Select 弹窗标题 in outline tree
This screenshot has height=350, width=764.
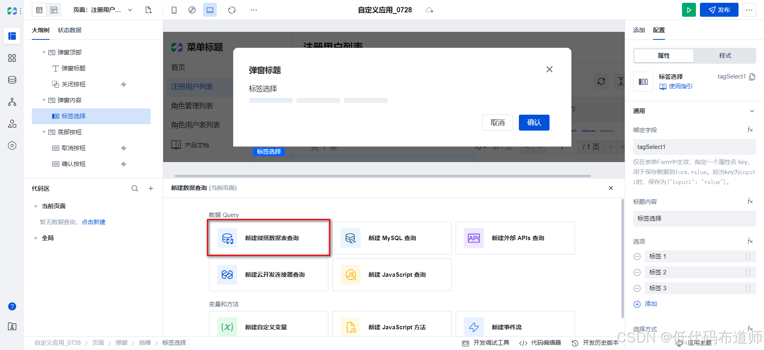tap(73, 68)
